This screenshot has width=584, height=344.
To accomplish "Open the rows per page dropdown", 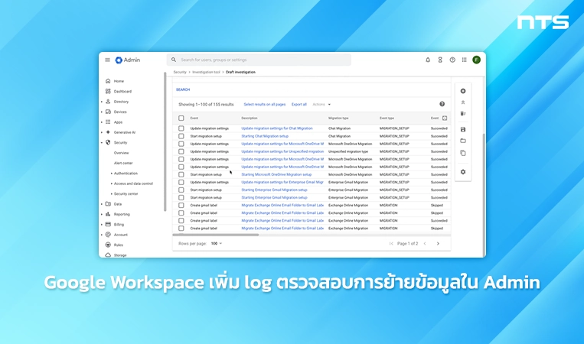I will click(x=217, y=244).
